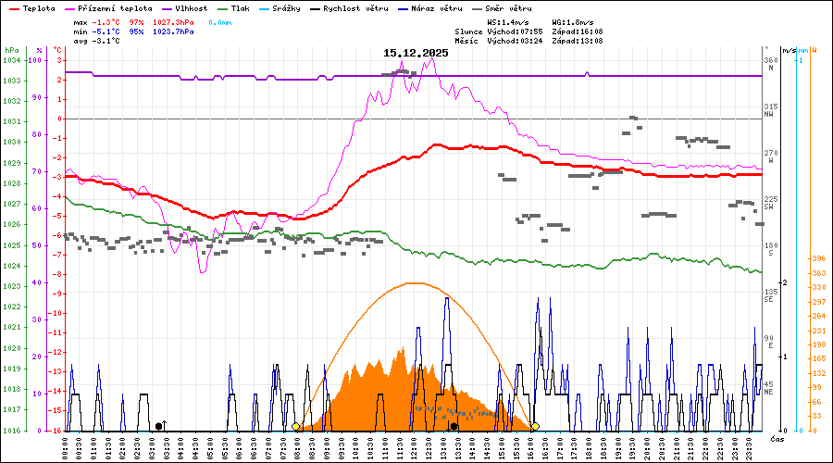
Task: Click the yellow sunset marker on the time axis
Action: (x=535, y=427)
